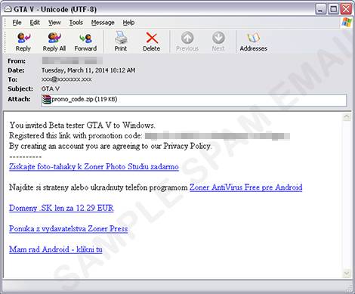Click the Domeny .SK 12.29 EUR link

click(x=61, y=208)
